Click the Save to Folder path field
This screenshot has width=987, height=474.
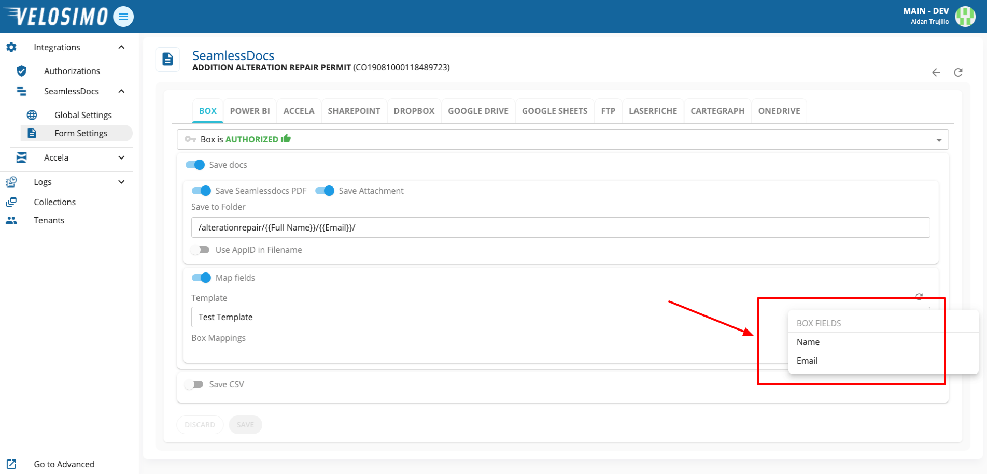click(x=561, y=227)
